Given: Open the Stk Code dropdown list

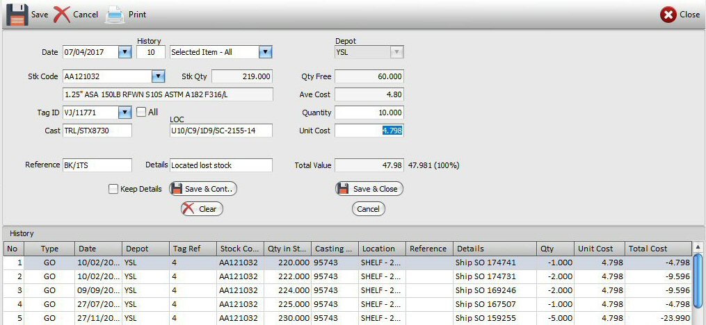Looking at the screenshot, I should click(x=158, y=76).
